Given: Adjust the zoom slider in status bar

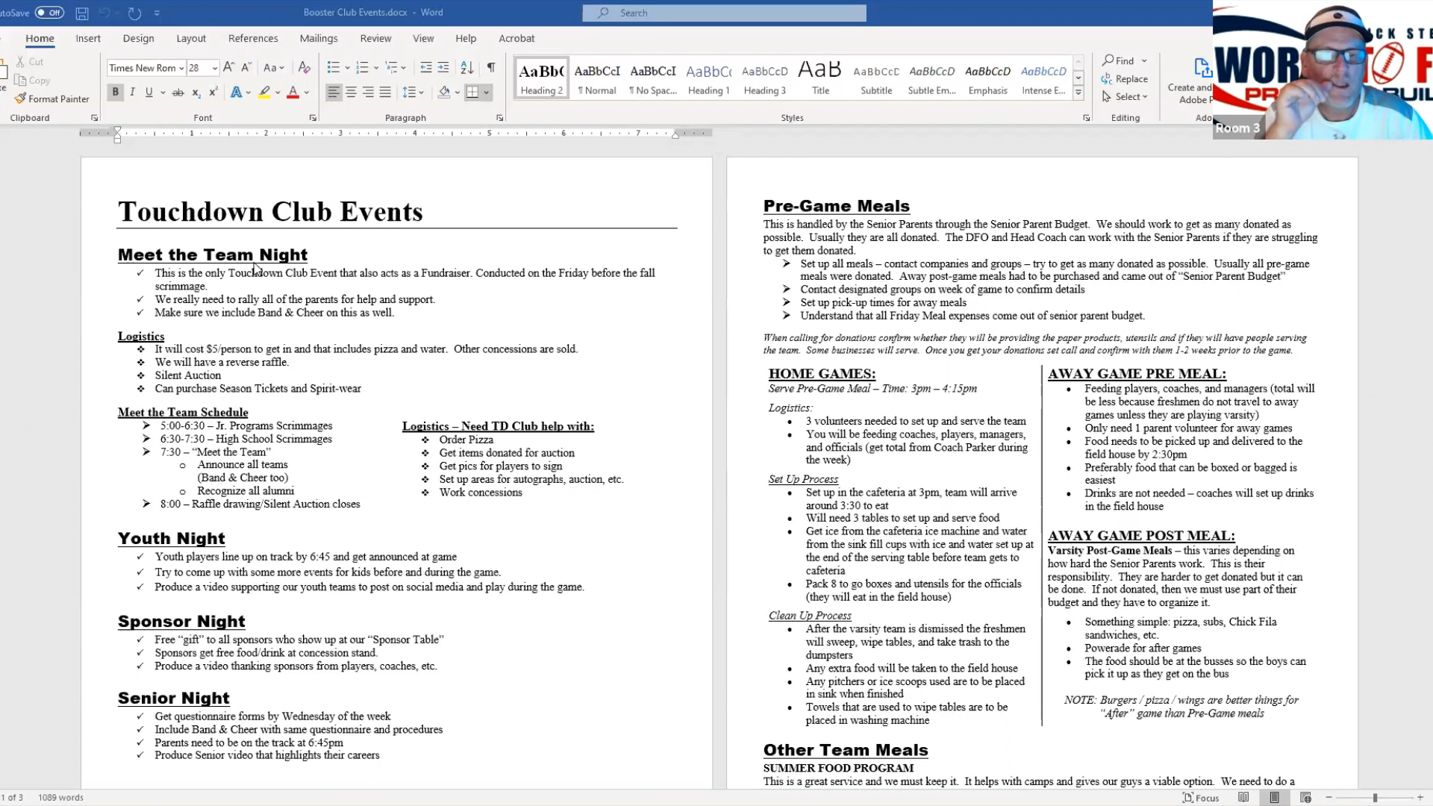Looking at the screenshot, I should (x=1375, y=798).
